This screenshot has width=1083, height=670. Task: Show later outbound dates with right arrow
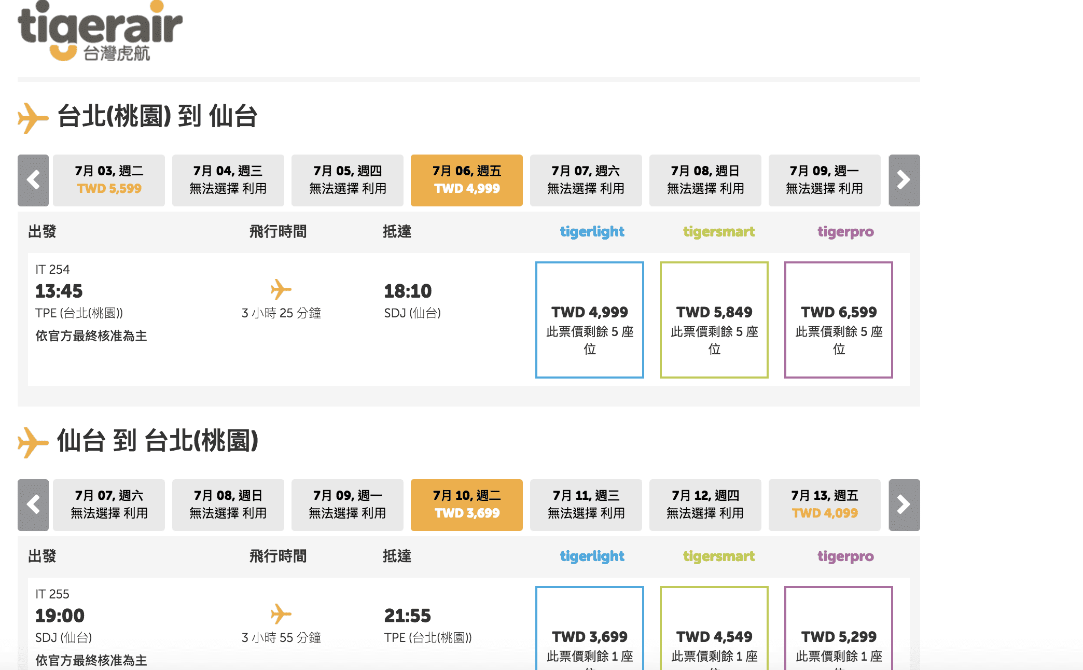click(904, 180)
